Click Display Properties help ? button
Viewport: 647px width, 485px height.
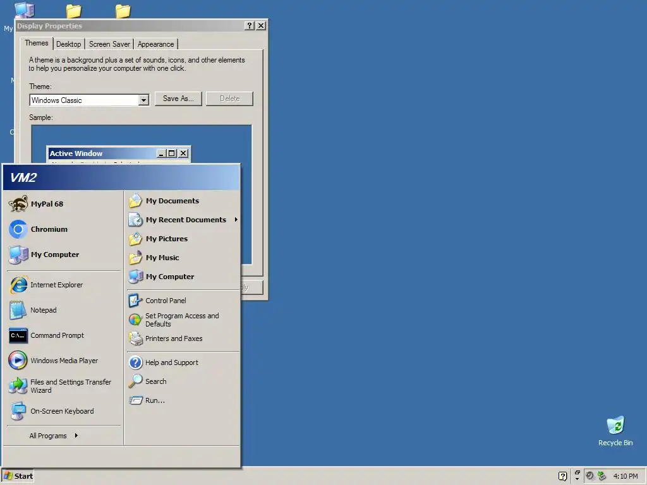[x=249, y=25]
